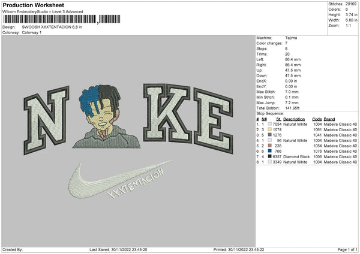Click the embroidered swoosh graphic
The image size is (360, 254).
(x=120, y=179)
